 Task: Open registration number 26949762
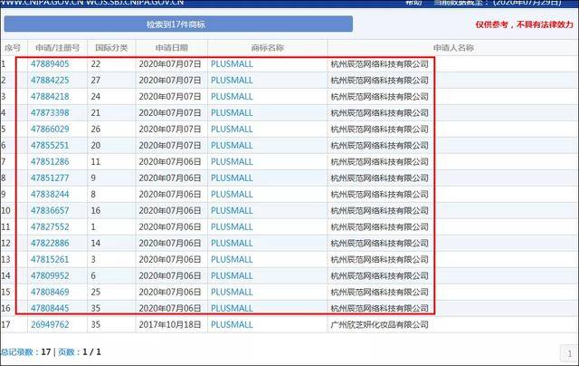point(50,324)
